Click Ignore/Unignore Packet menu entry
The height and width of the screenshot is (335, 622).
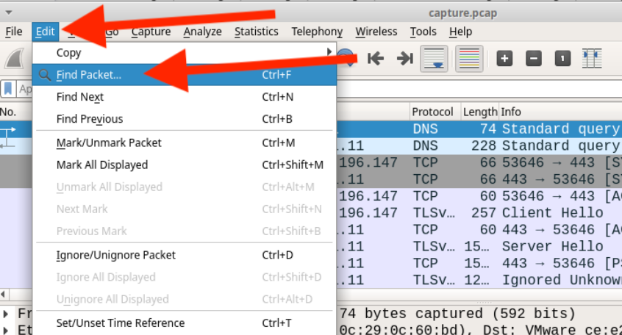pyautogui.click(x=115, y=255)
